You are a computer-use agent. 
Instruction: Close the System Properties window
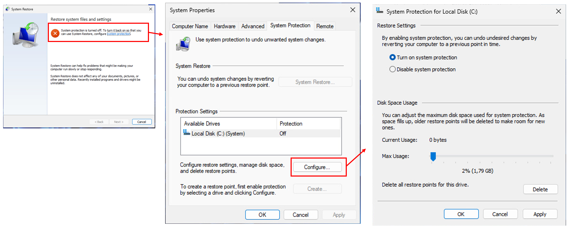click(x=353, y=10)
